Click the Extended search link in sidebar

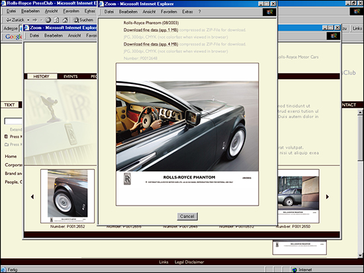tap(16, 130)
